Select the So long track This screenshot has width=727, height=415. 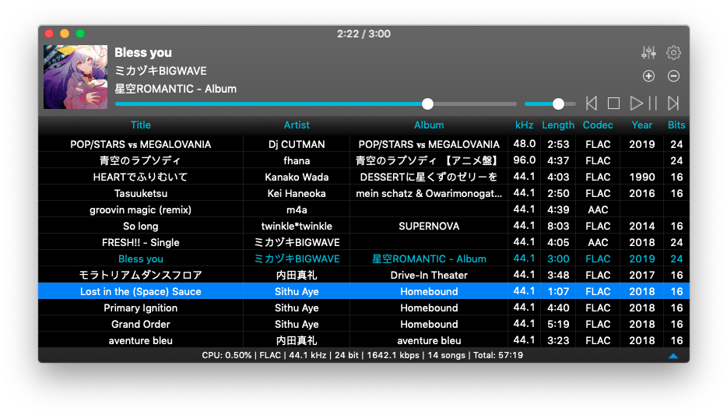[140, 227]
